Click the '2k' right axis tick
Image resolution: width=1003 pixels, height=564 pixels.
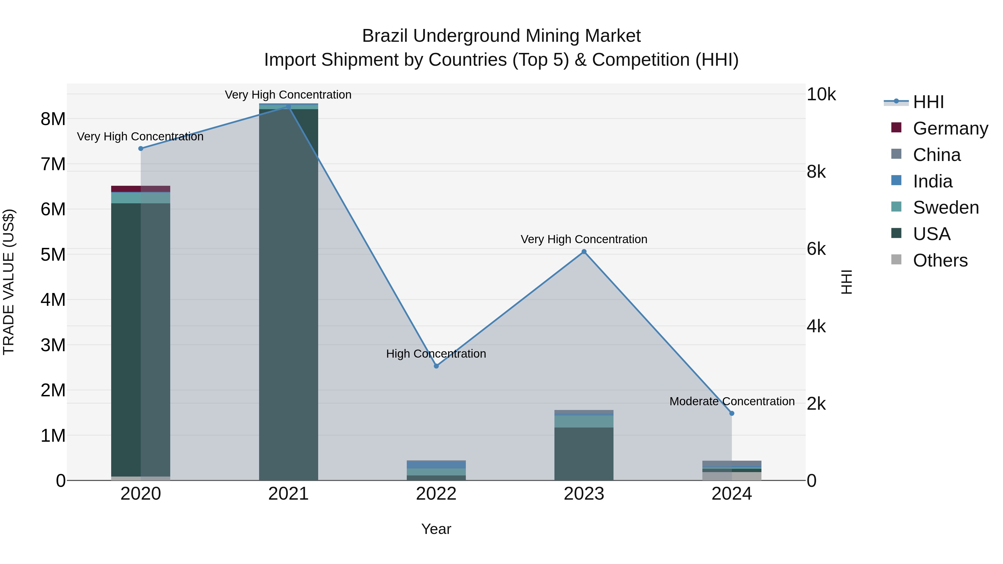(x=816, y=404)
